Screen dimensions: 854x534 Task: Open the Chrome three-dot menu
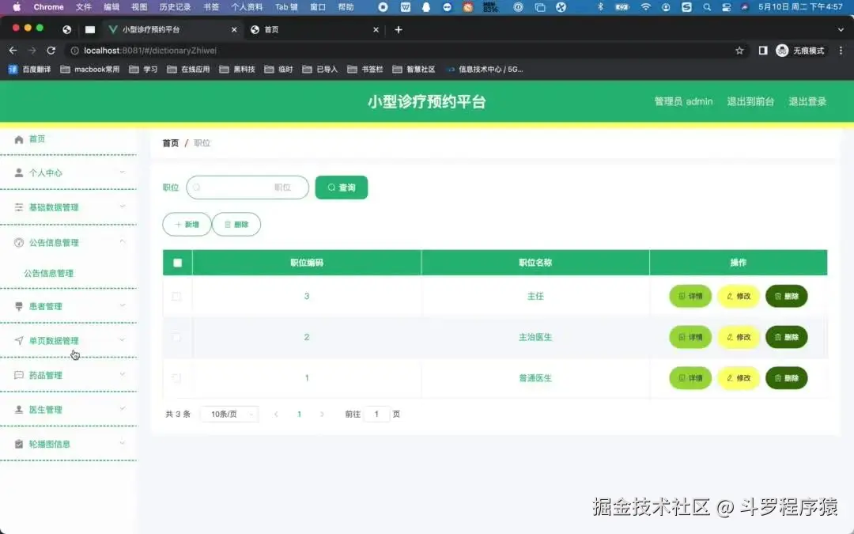tap(841, 50)
